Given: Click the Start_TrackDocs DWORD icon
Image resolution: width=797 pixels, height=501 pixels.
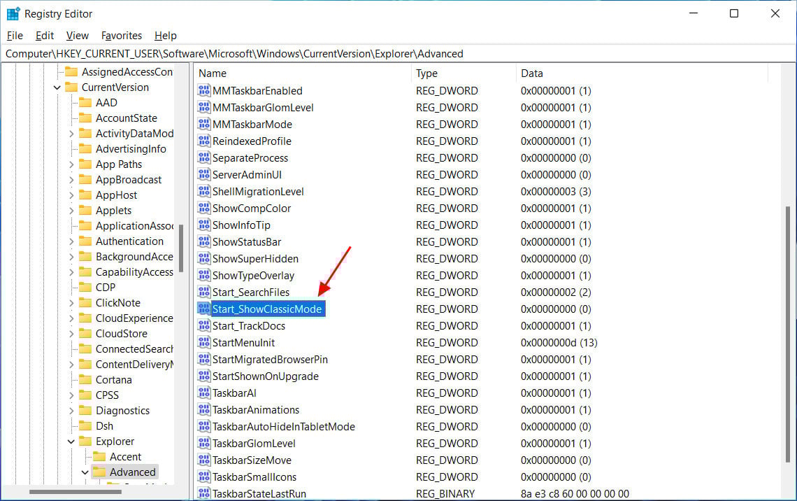Looking at the screenshot, I should (204, 325).
